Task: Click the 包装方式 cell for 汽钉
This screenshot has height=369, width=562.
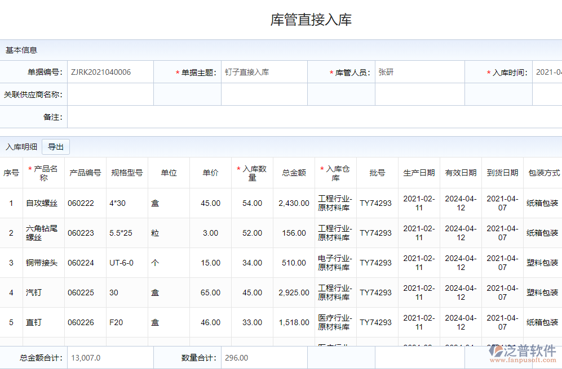Action: (x=542, y=292)
